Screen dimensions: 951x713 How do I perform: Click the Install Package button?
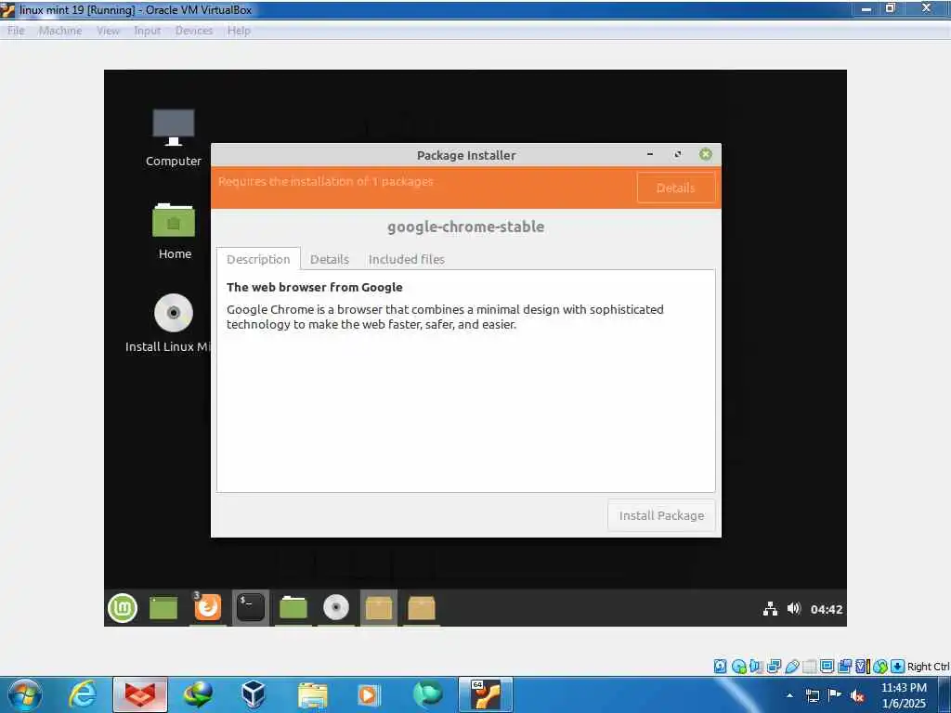pos(661,515)
